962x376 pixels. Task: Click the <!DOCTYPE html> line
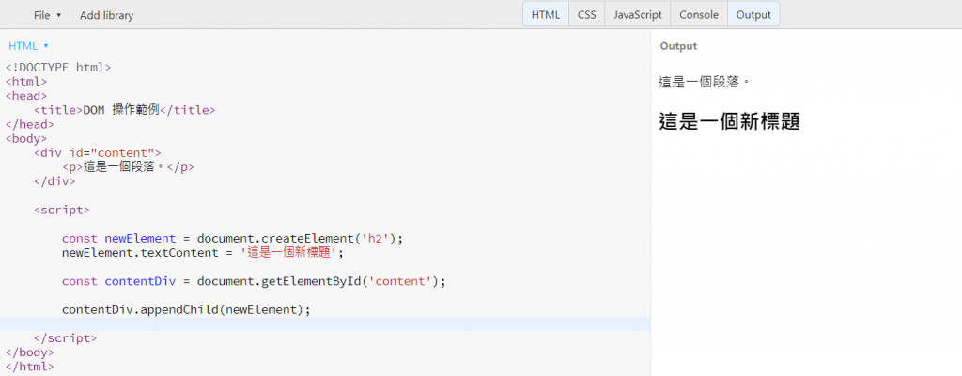point(58,68)
